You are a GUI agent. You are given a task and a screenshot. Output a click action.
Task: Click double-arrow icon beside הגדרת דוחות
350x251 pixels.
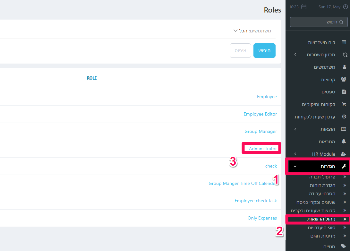[x=345, y=185]
